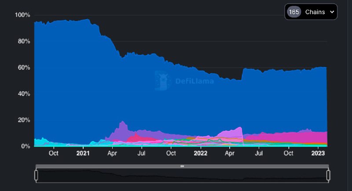Click the cyan area at chart's bottom-left
Image resolution: width=352 pixels, height=191 pixels.
(x=40, y=142)
